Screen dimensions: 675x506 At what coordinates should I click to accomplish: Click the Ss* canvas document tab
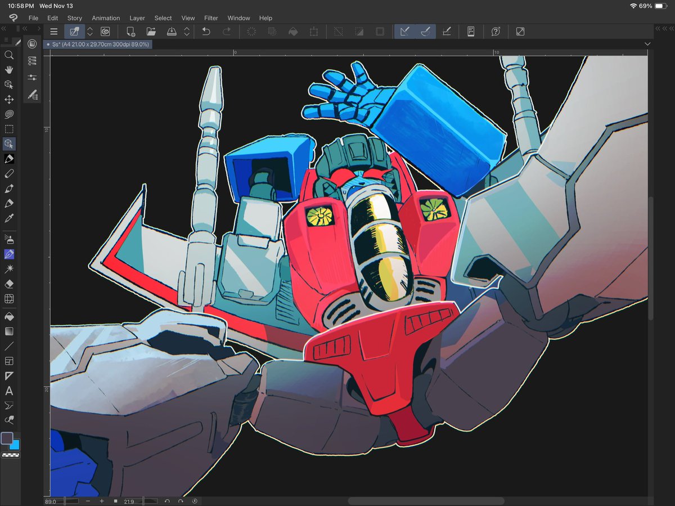tap(97, 44)
